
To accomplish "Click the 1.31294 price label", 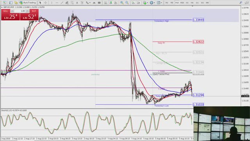I will [198, 95].
